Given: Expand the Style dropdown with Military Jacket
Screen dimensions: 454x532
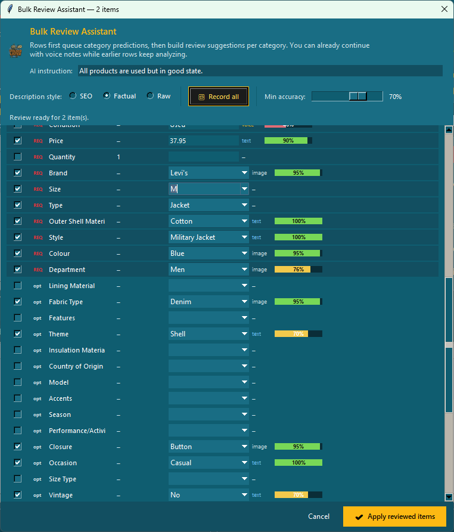Looking at the screenshot, I should [244, 237].
